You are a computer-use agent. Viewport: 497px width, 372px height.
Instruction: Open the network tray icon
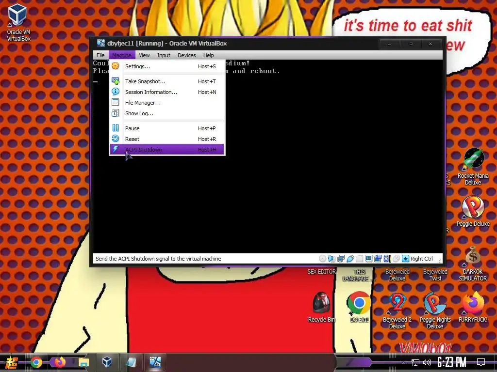[x=415, y=362]
